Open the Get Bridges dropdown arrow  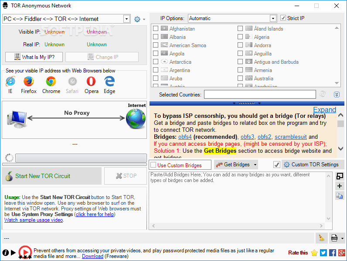tap(255, 165)
